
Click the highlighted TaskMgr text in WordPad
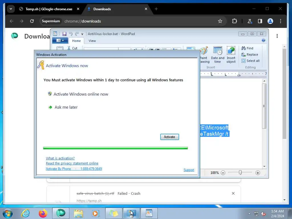[x=214, y=134]
